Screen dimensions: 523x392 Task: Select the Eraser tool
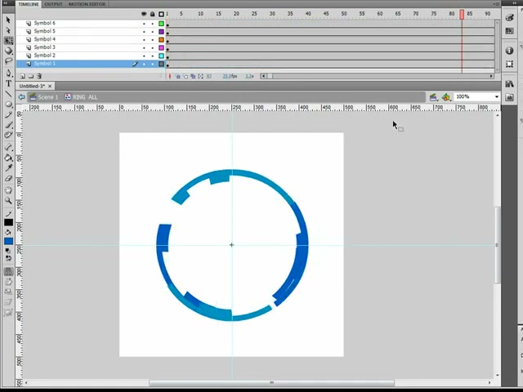pos(8,178)
